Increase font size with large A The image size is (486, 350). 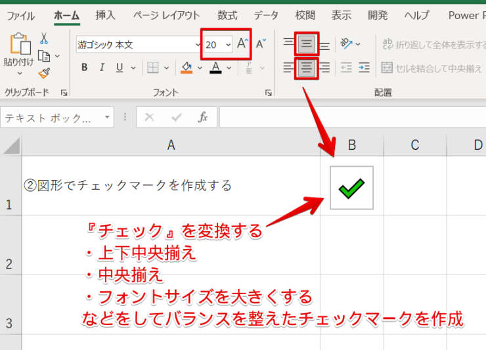(x=242, y=44)
